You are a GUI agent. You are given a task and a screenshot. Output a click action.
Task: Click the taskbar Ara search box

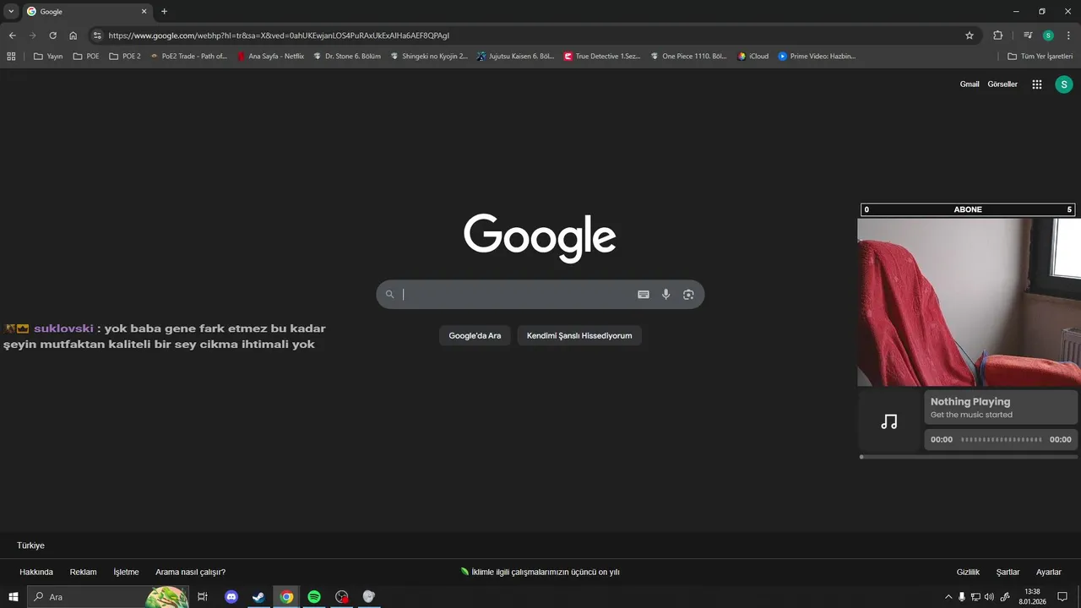(108, 597)
